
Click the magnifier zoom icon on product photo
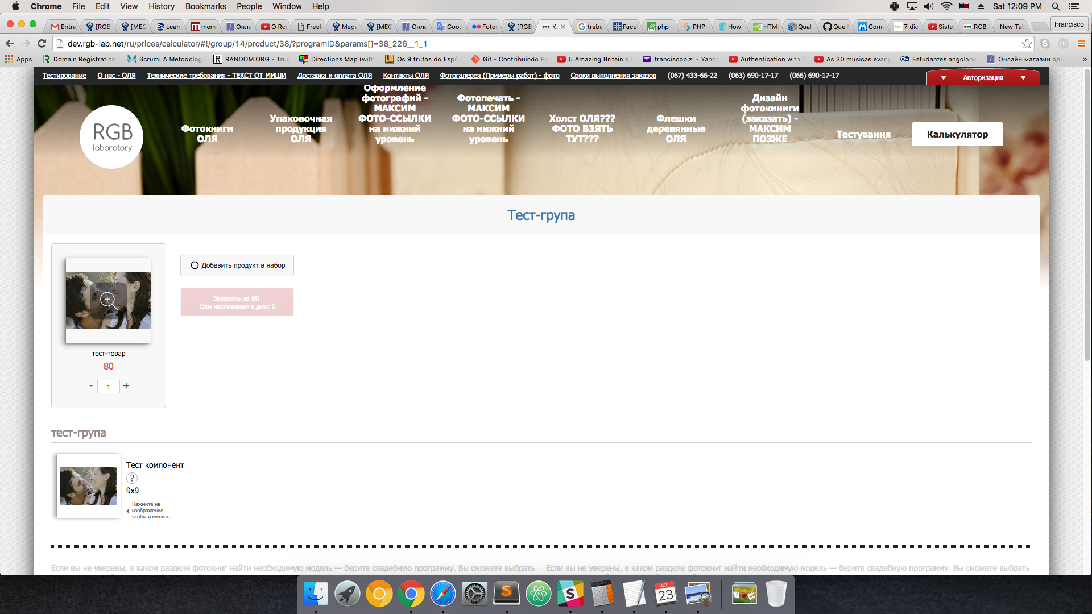(x=108, y=300)
